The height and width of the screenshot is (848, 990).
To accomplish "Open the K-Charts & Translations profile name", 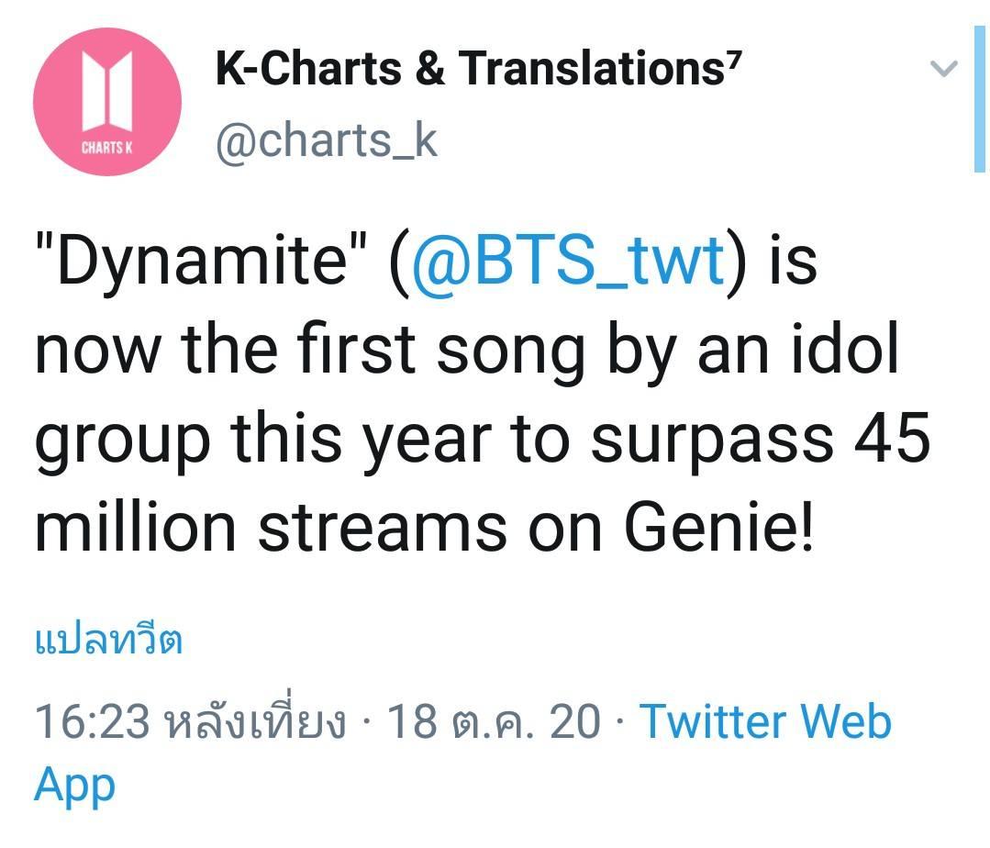I will 469,69.
